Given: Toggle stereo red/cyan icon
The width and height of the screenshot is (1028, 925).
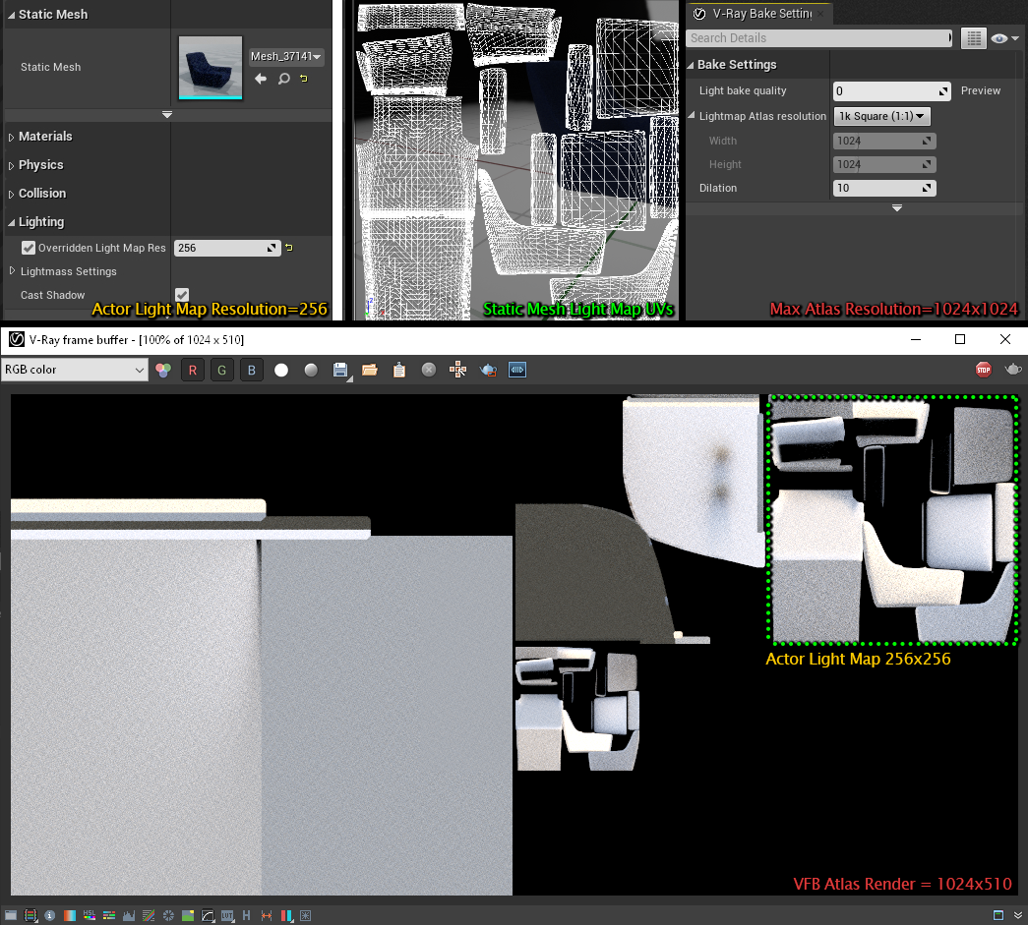Looking at the screenshot, I should tap(286, 915).
